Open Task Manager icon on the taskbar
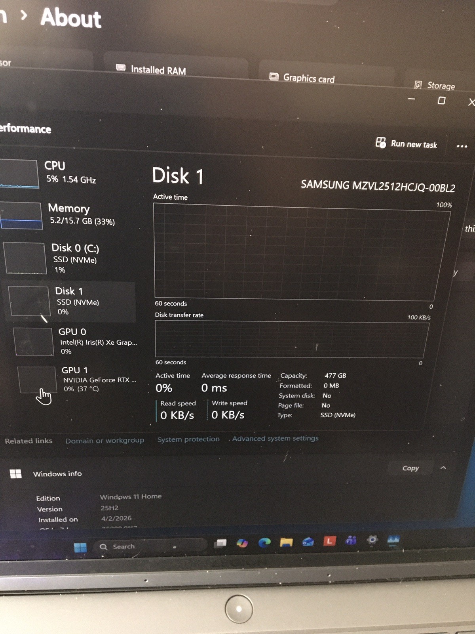Screen dimensions: 475x634 (x=393, y=540)
